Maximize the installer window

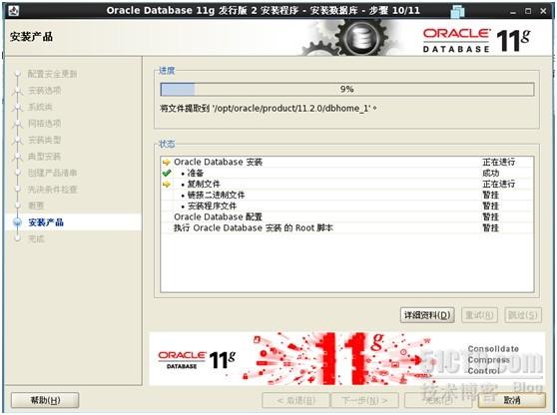pyautogui.click(x=528, y=11)
